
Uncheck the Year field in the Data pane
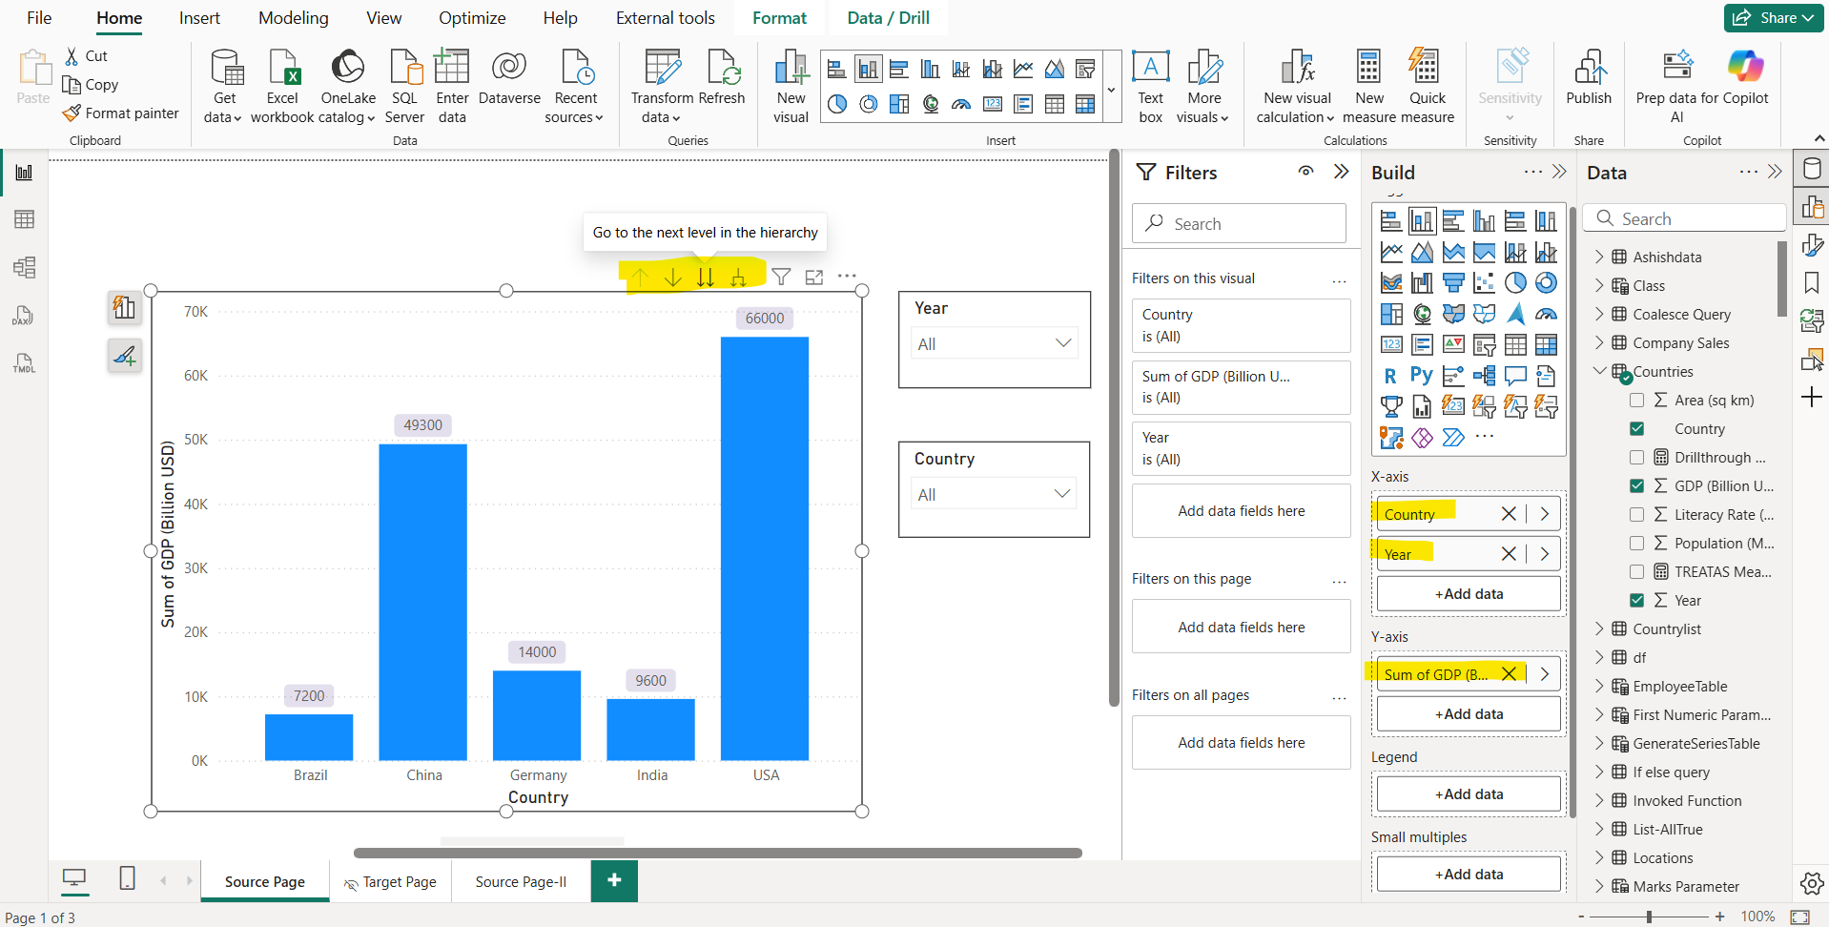point(1637,600)
